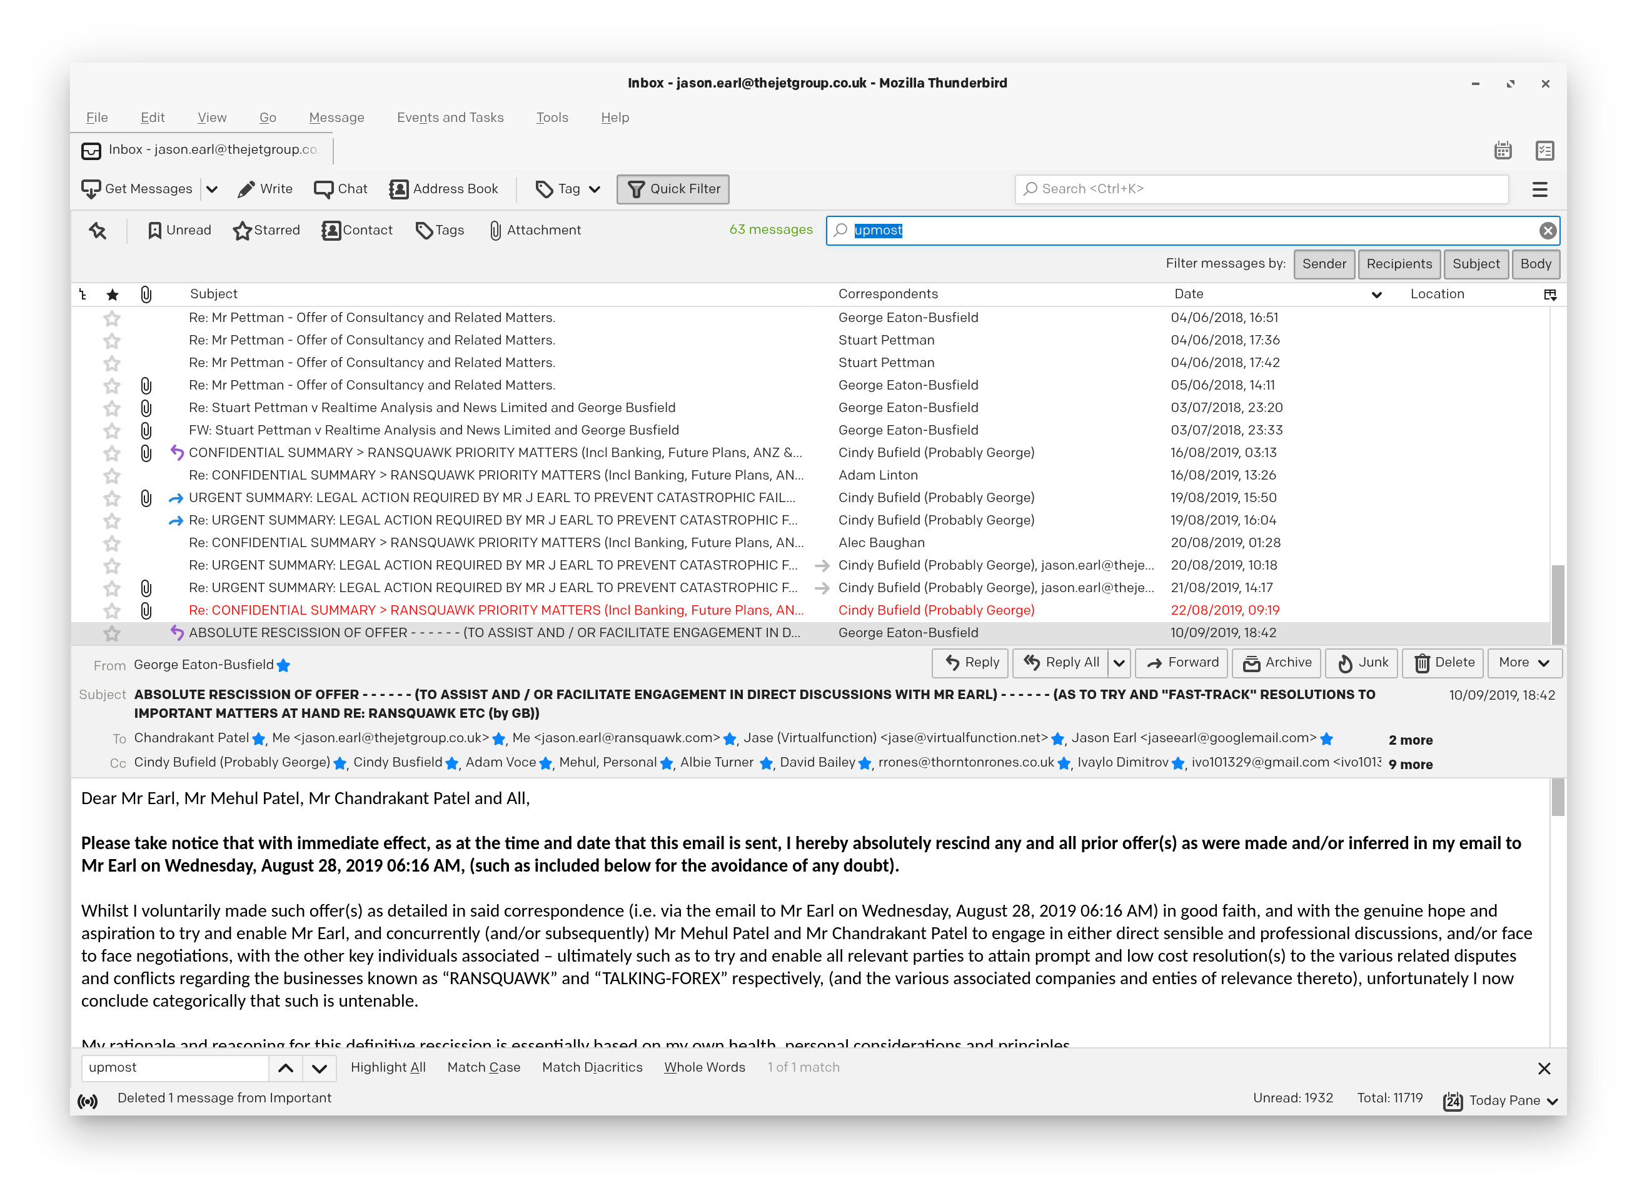Click thread column header icon
The height and width of the screenshot is (1193, 1637).
tap(83, 294)
